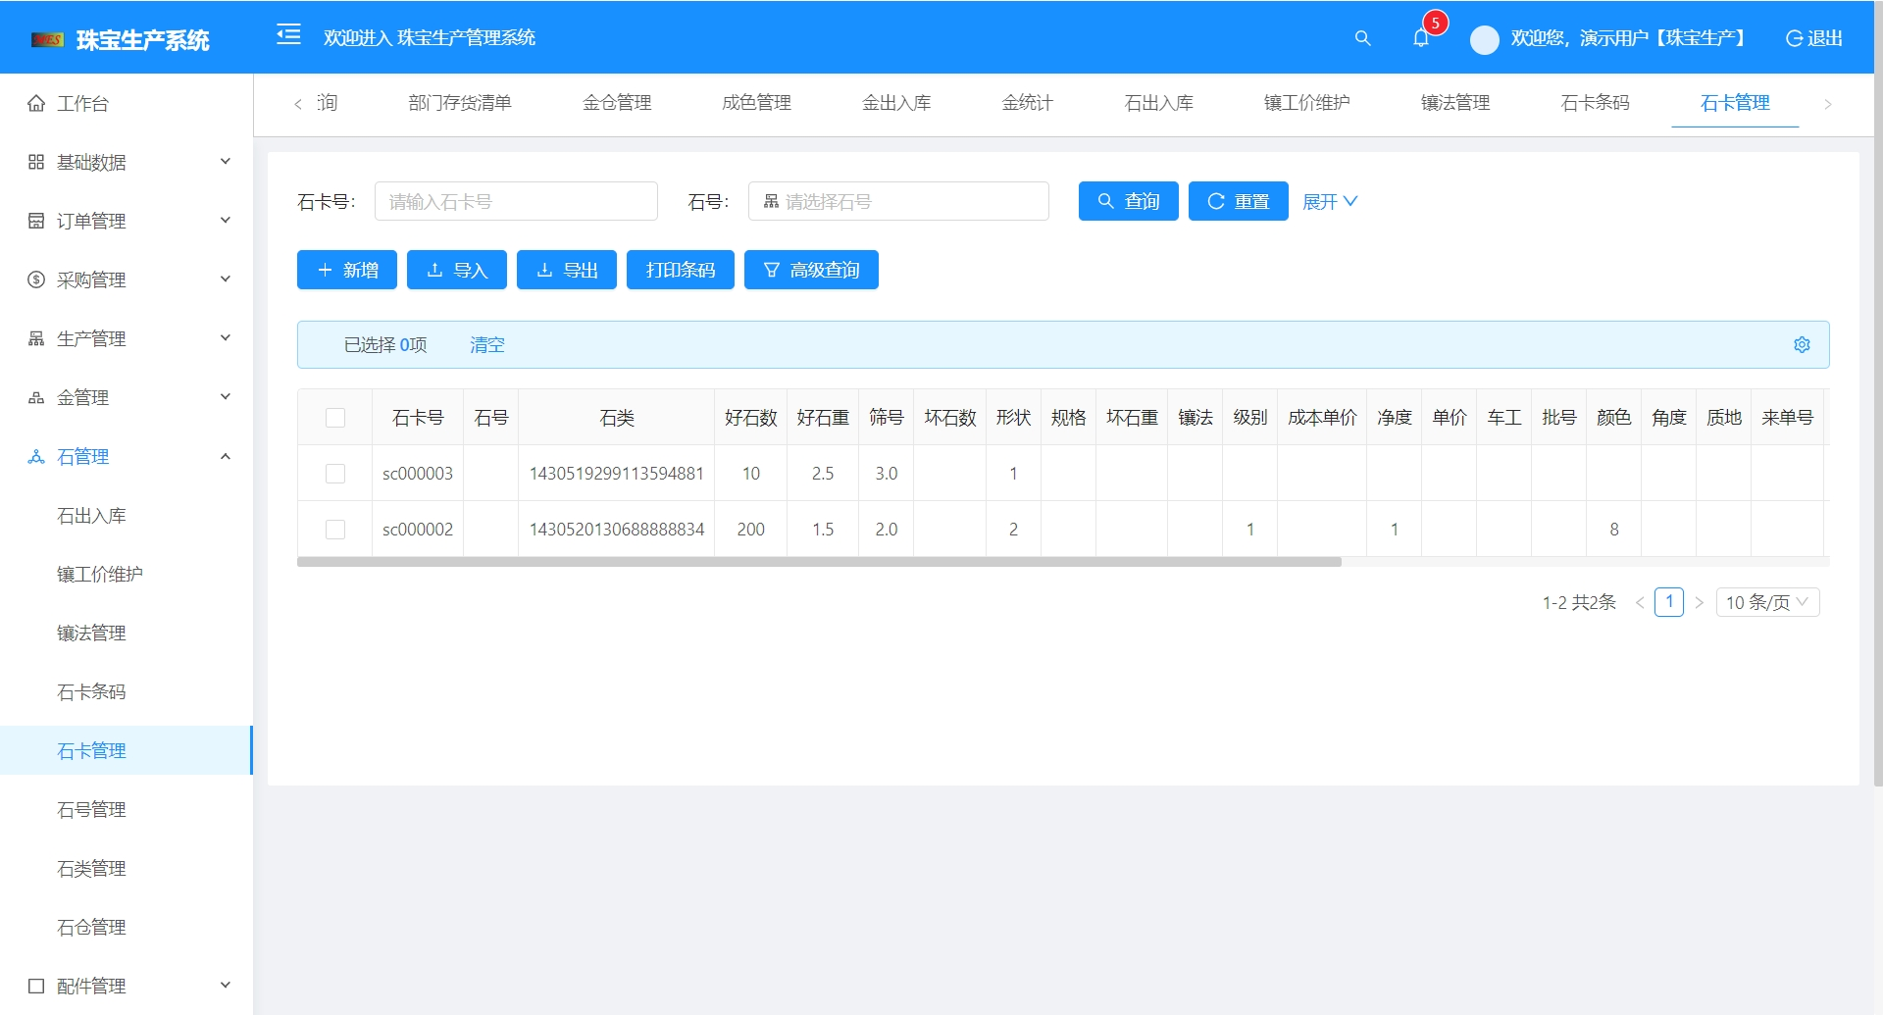This screenshot has width=1883, height=1015.
Task: Select the search magnifier icon in the top bar
Action: pos(1362,39)
